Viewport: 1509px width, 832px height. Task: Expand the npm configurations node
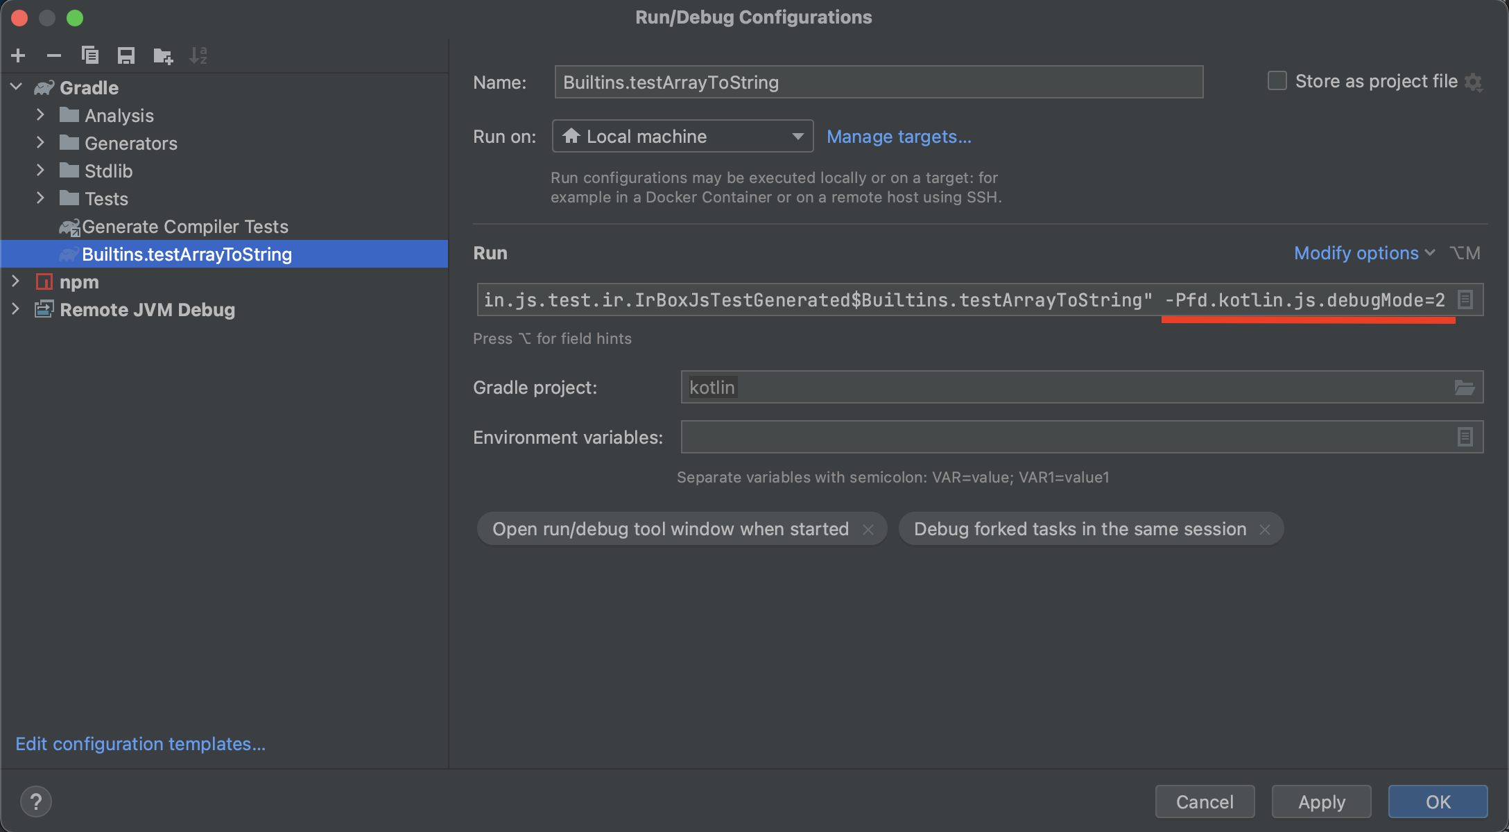[x=16, y=282]
